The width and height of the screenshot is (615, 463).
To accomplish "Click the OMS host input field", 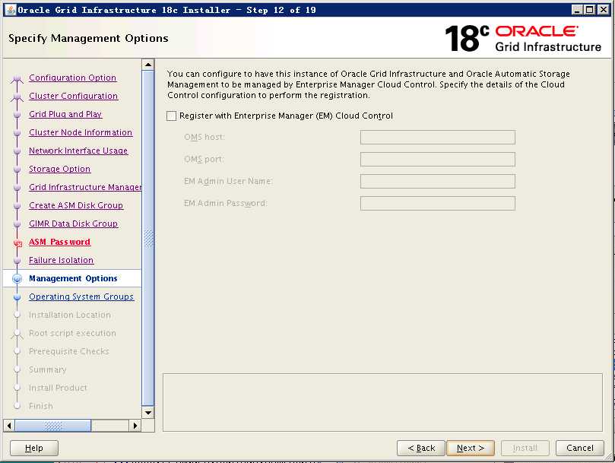I will (x=437, y=138).
